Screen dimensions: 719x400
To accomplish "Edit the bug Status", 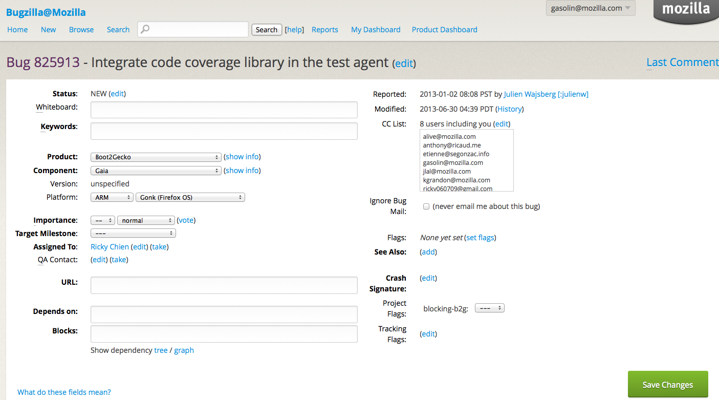I will (117, 94).
